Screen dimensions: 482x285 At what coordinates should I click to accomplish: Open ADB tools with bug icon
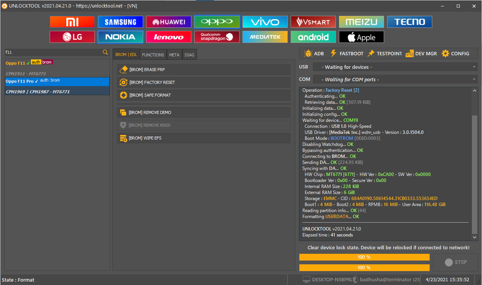click(314, 53)
